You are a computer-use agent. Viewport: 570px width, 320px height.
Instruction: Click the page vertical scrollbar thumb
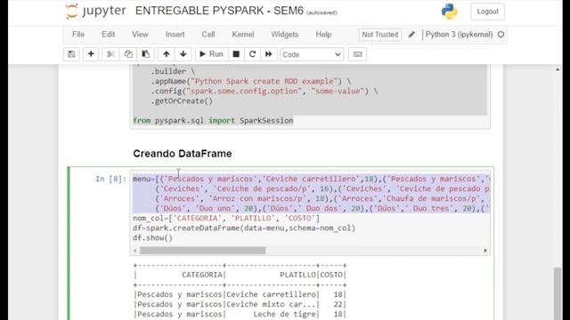tap(558, 293)
